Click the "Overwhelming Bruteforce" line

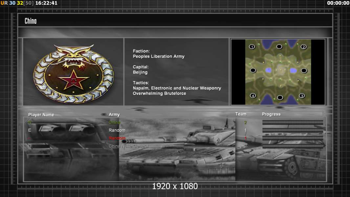(159, 94)
